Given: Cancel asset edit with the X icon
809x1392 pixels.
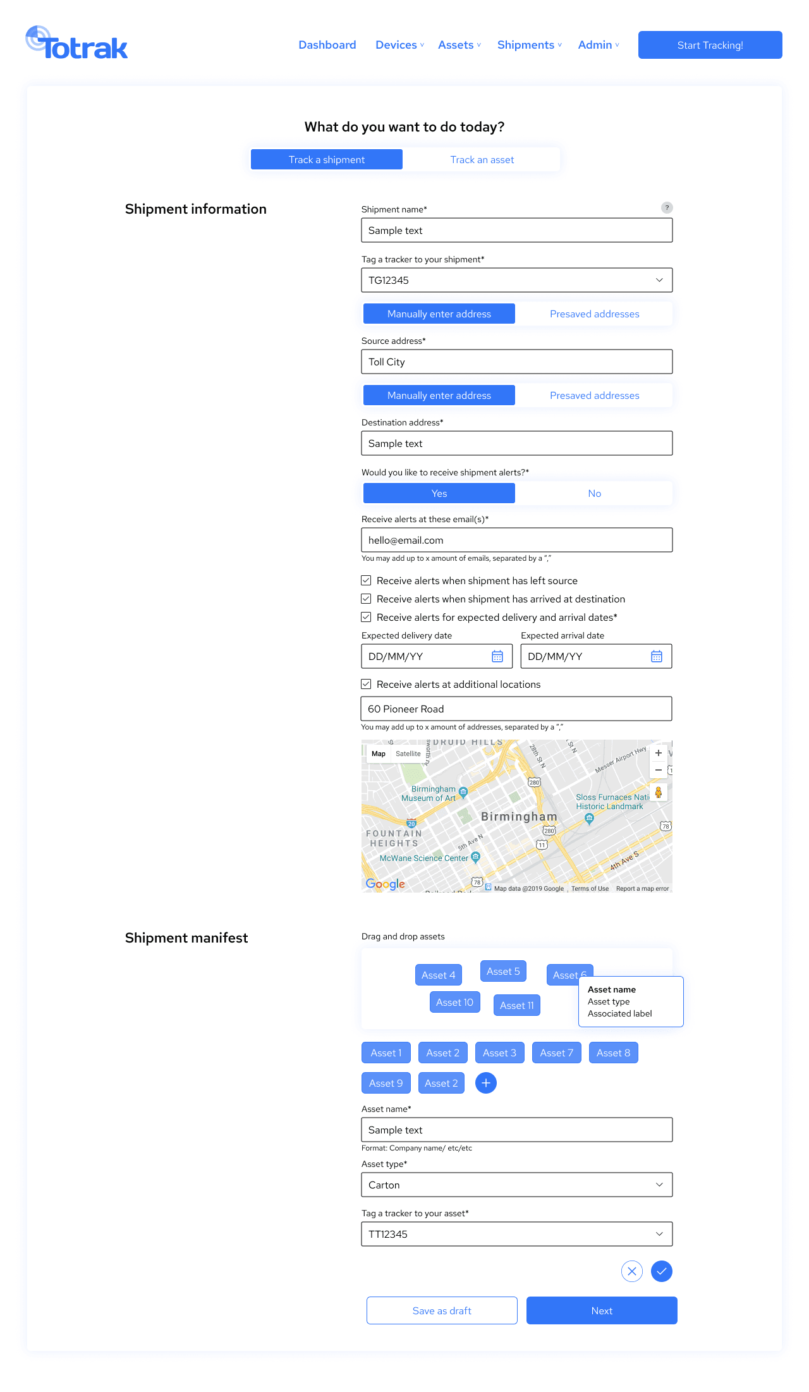Looking at the screenshot, I should click(x=632, y=1271).
